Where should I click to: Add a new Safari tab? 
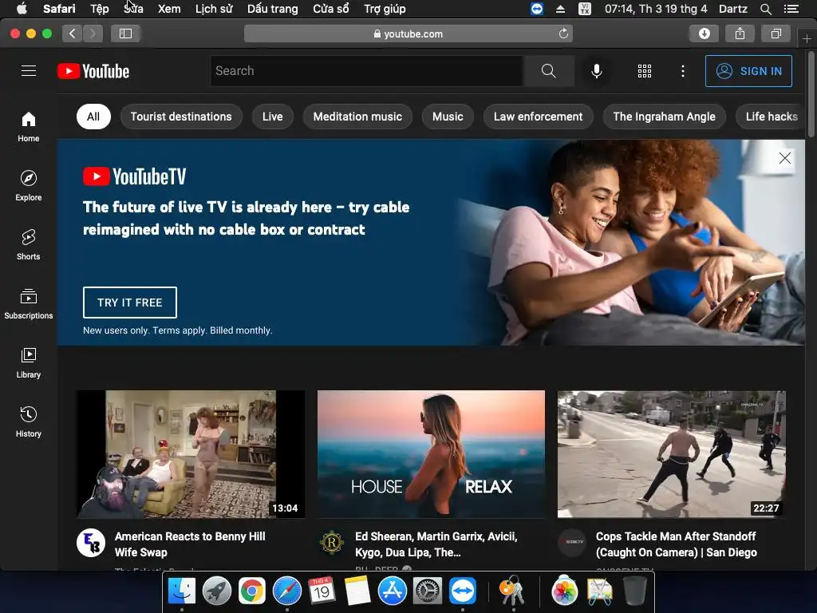pyautogui.click(x=807, y=38)
